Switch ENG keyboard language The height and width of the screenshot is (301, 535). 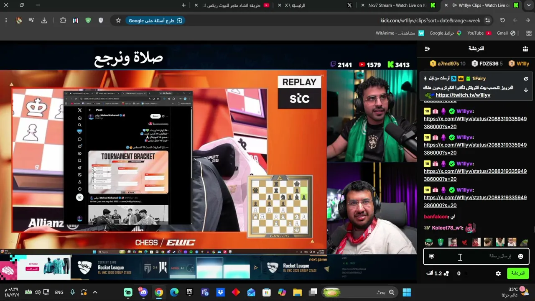point(59,293)
